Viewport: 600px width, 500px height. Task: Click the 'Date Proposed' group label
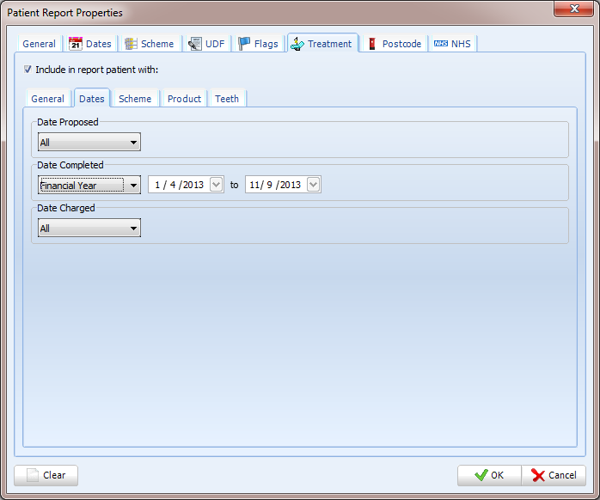[x=68, y=122]
